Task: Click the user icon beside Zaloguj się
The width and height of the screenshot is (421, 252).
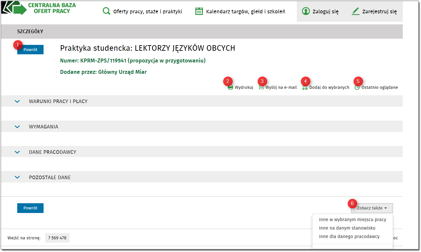Action: point(306,11)
